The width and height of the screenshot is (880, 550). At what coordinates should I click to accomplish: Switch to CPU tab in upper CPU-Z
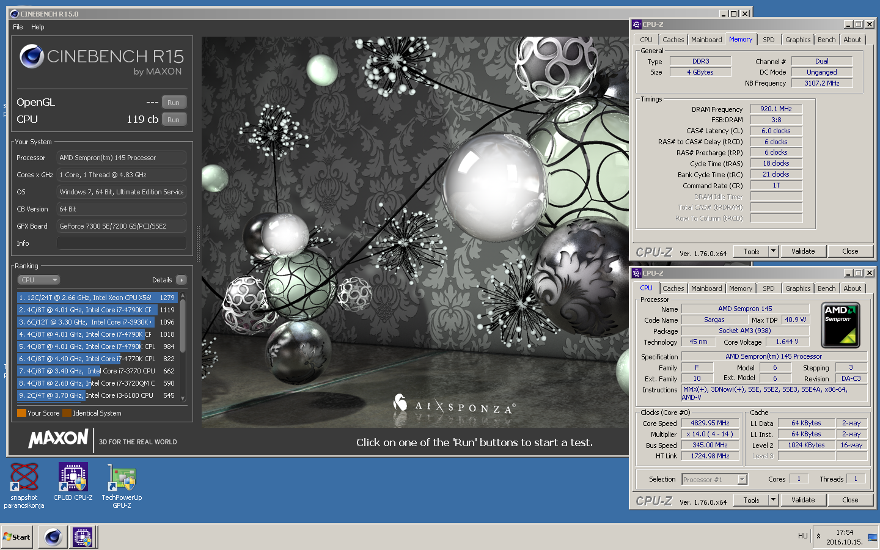[646, 40]
